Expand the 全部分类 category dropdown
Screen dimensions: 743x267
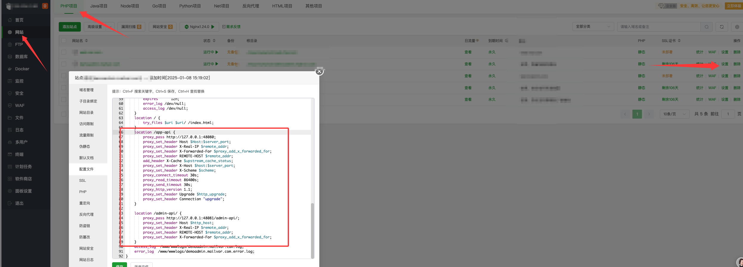coord(593,27)
